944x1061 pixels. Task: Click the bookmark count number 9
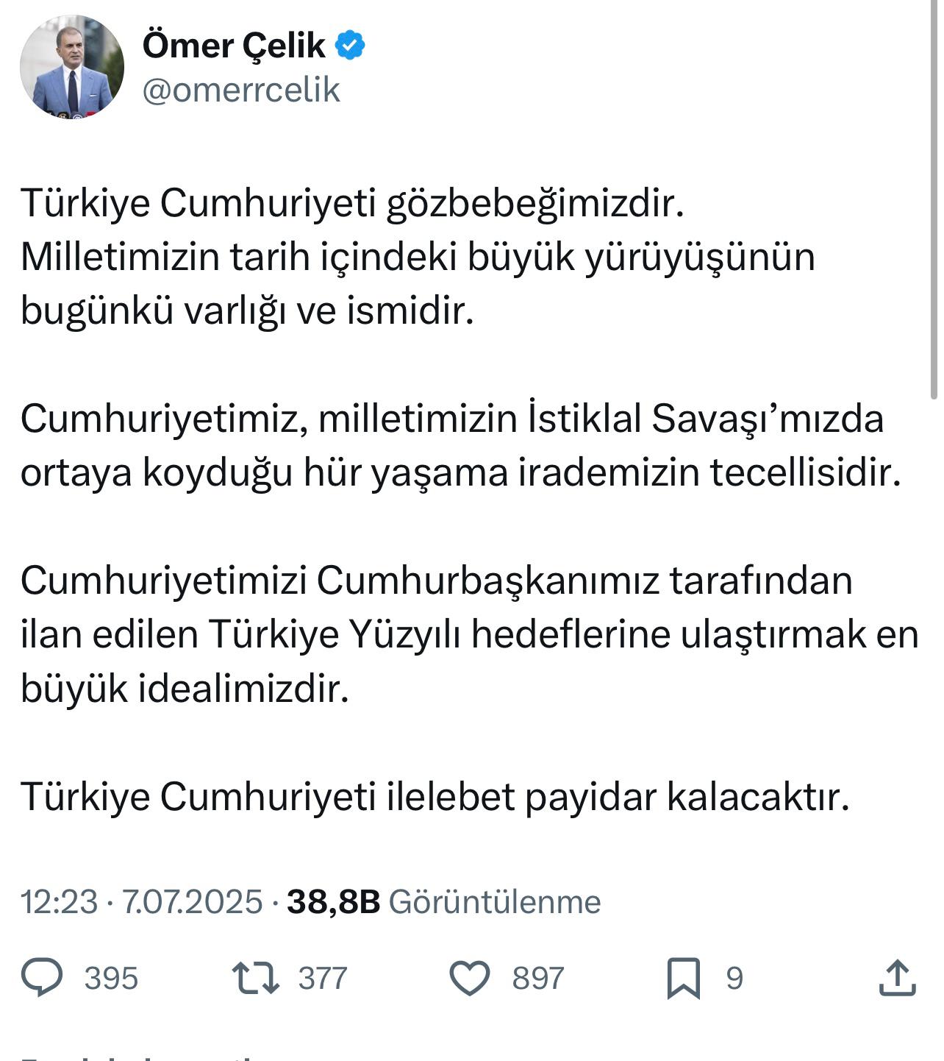tap(734, 979)
